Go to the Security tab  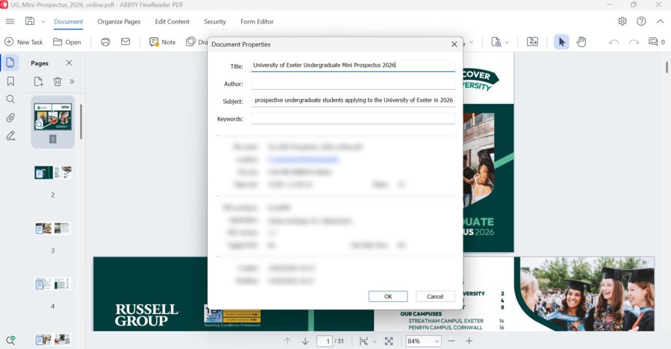point(215,22)
